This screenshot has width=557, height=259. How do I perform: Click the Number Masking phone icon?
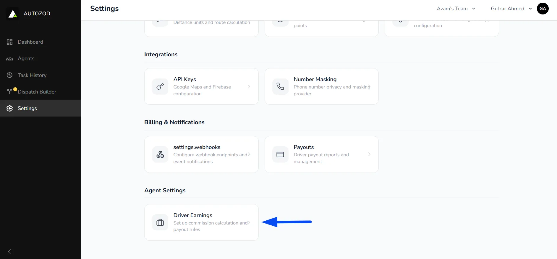point(280,86)
